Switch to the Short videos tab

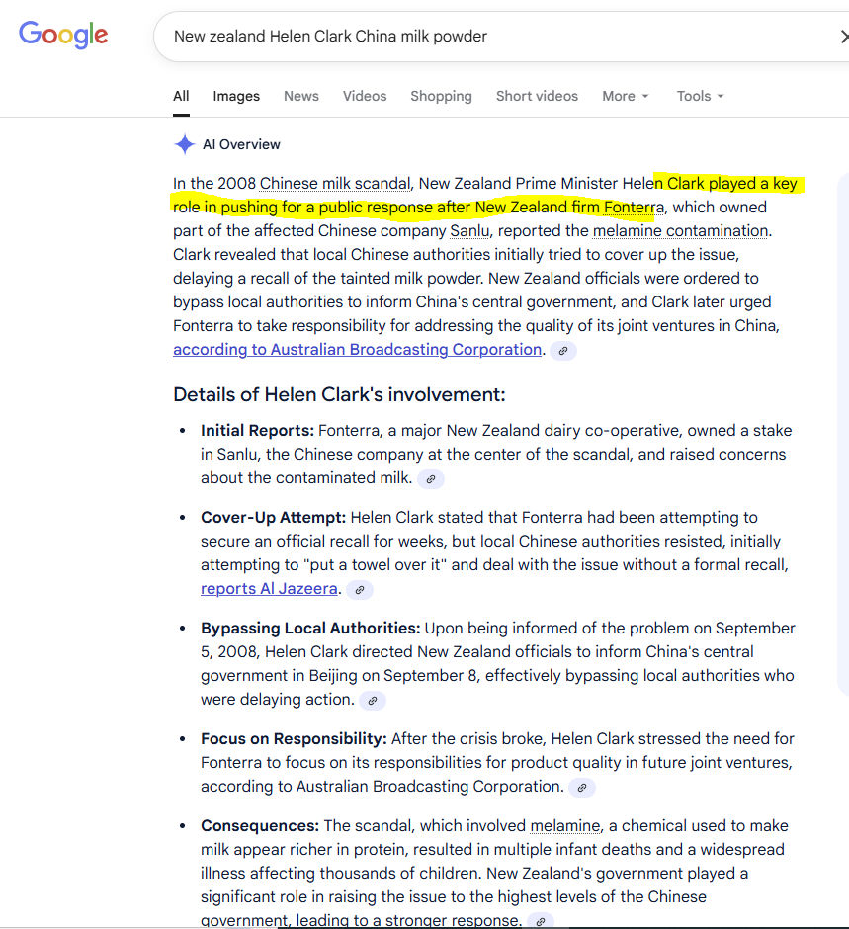click(x=537, y=96)
